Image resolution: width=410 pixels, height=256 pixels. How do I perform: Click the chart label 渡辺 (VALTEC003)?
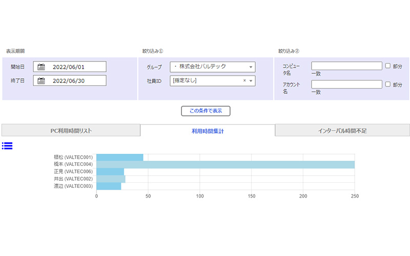73,186
